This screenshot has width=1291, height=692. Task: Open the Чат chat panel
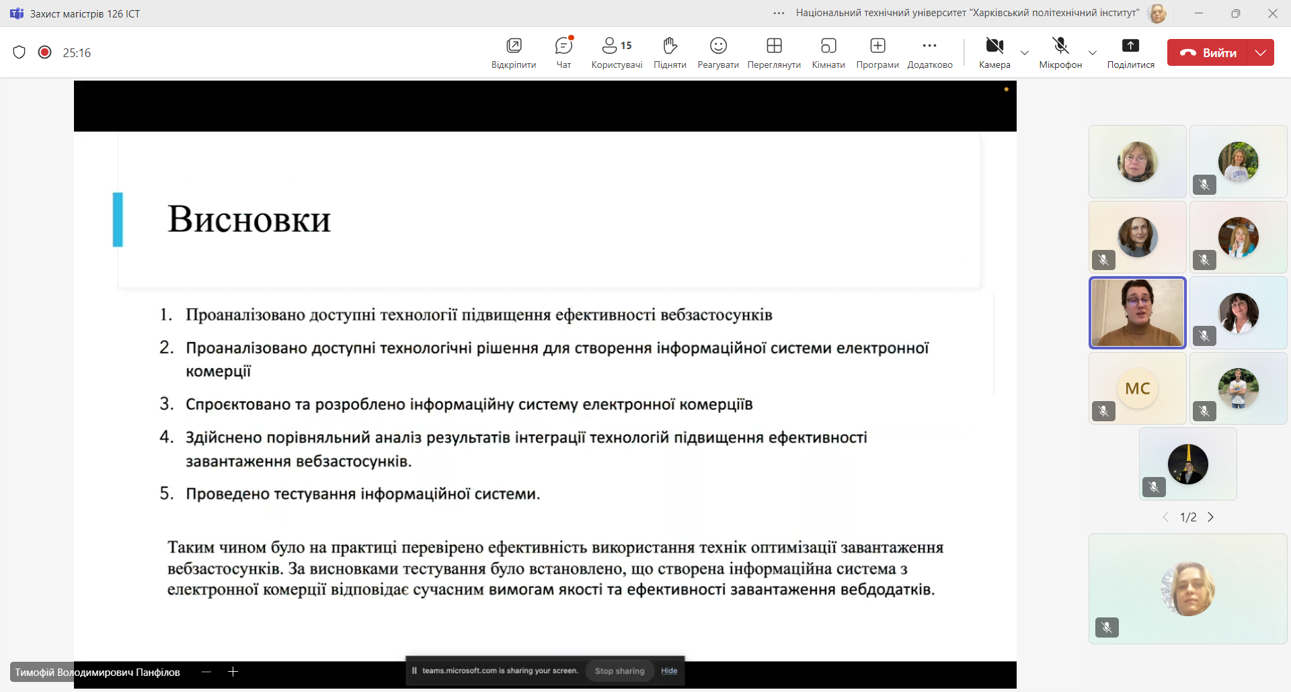563,52
